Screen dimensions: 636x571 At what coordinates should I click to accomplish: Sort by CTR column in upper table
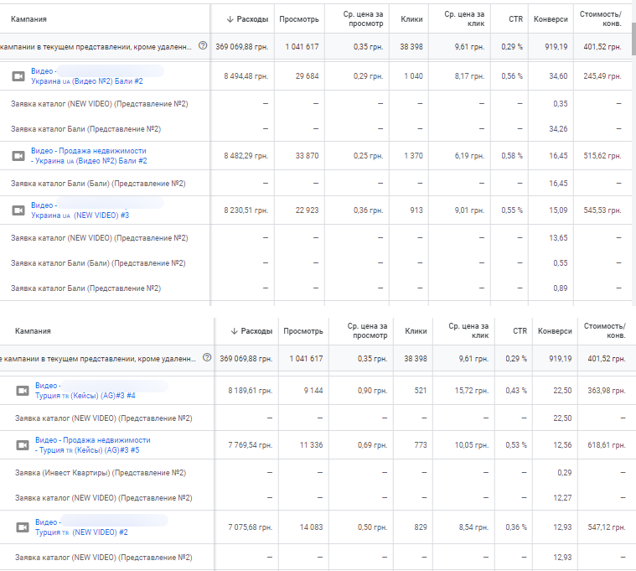516,19
